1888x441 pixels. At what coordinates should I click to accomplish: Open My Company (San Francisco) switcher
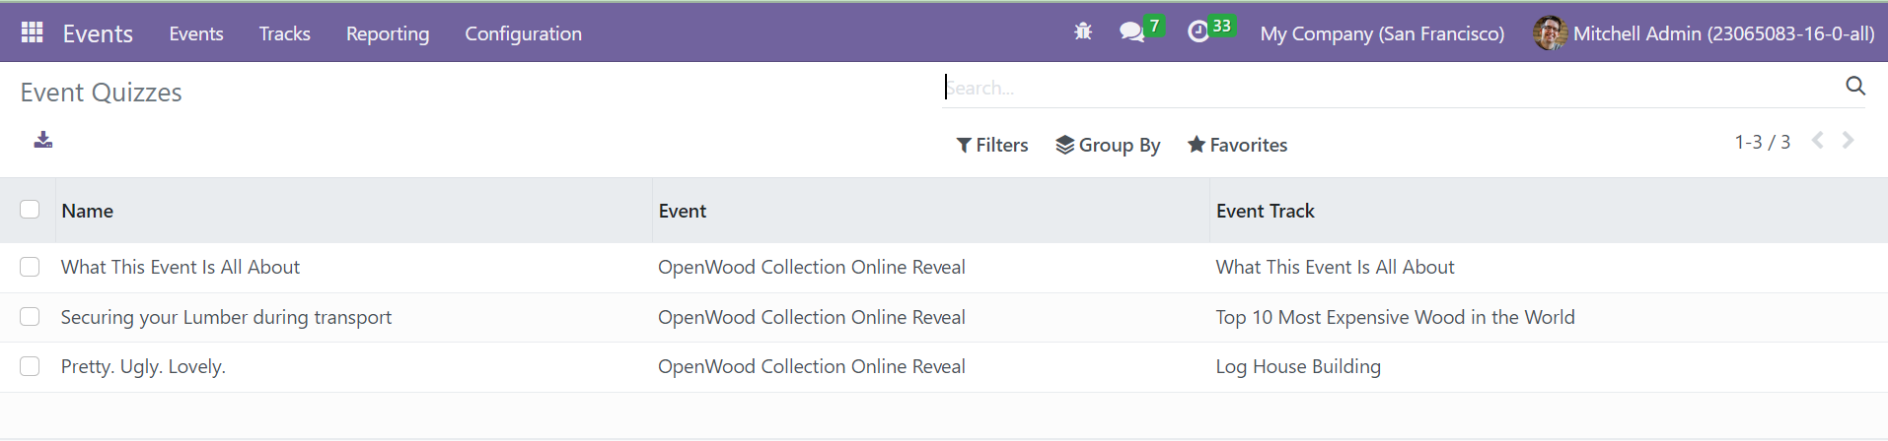click(x=1382, y=33)
